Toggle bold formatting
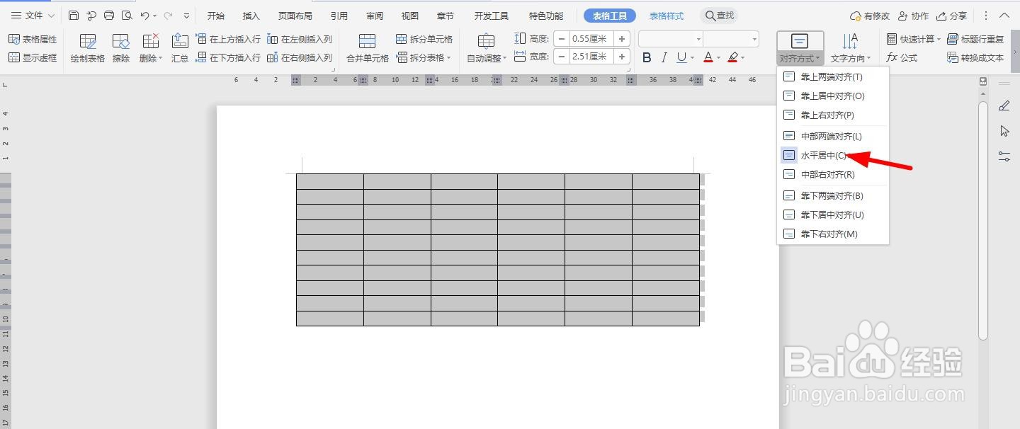Screen dimensions: 1020x429 click(646, 57)
